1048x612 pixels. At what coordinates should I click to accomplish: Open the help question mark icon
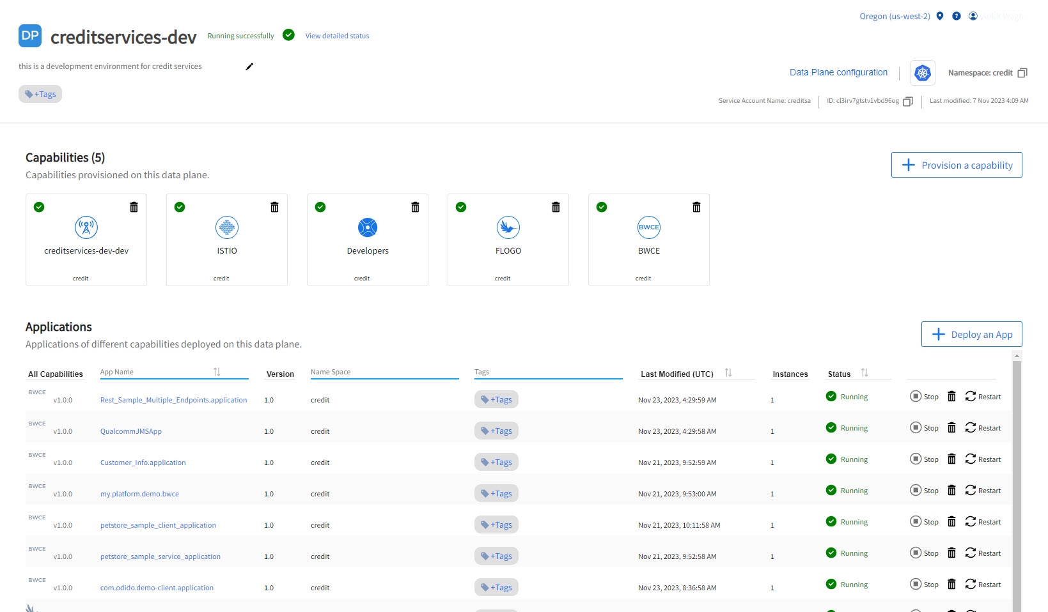[956, 16]
